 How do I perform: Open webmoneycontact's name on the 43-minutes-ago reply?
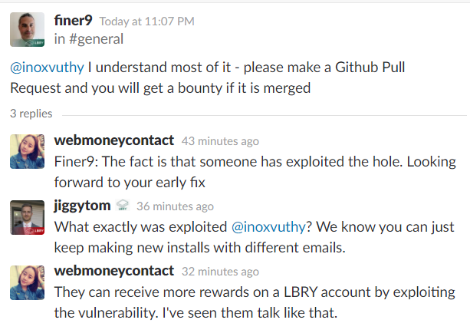click(114, 140)
